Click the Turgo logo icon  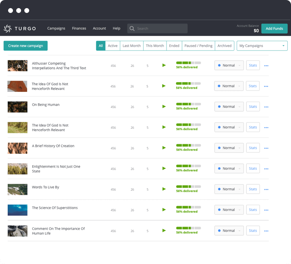tap(8, 28)
